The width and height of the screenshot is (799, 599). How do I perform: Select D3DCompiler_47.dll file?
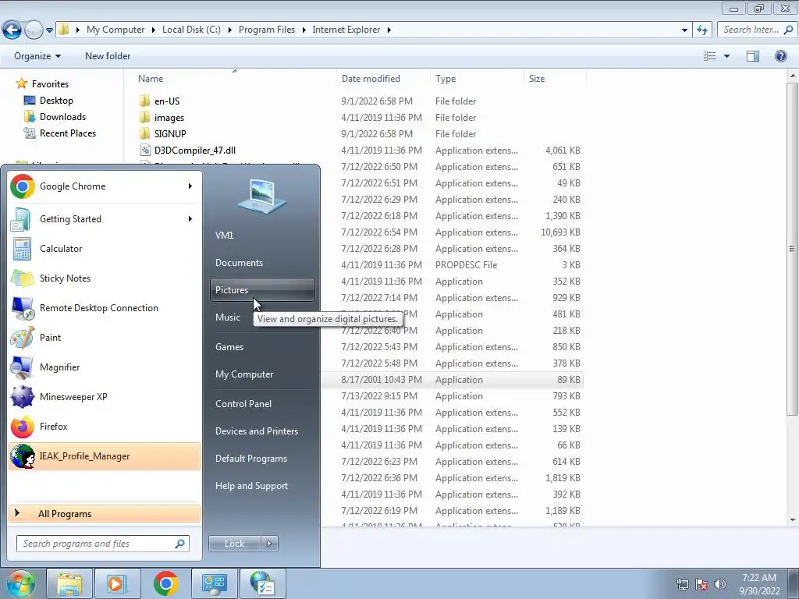(x=194, y=151)
